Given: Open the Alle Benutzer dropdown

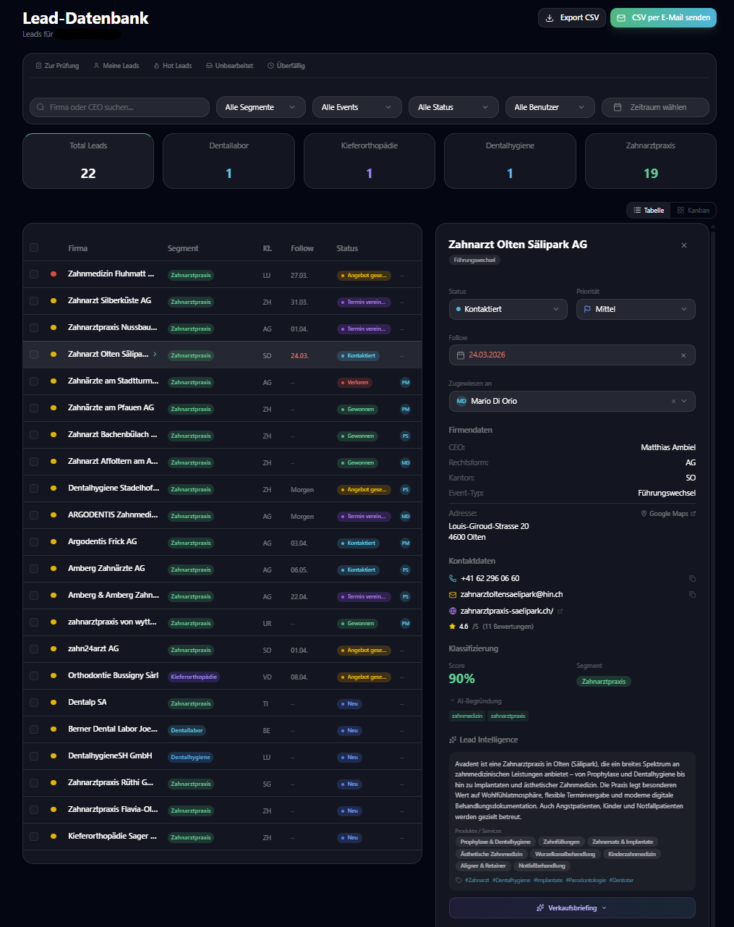Looking at the screenshot, I should pyautogui.click(x=550, y=107).
